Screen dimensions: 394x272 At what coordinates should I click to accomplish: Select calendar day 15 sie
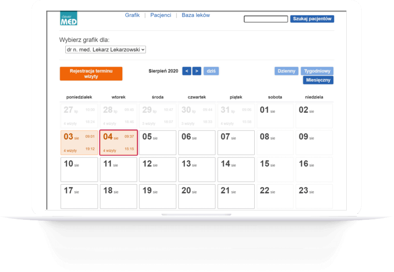(x=275, y=169)
